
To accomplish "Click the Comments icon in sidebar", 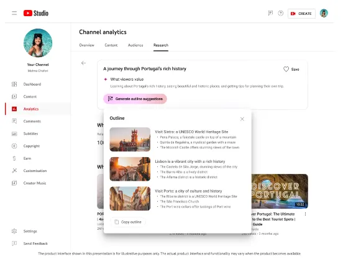I will pyautogui.click(x=14, y=121).
